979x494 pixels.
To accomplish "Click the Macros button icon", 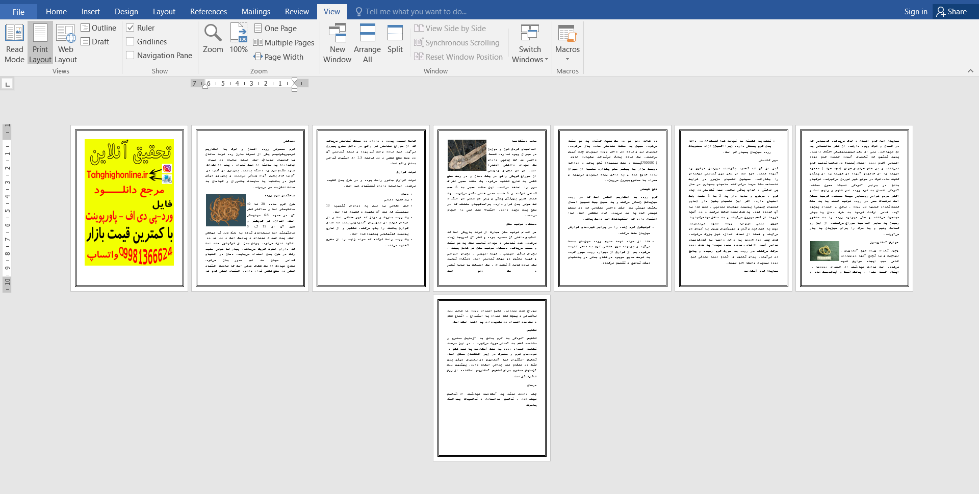I will tap(567, 35).
